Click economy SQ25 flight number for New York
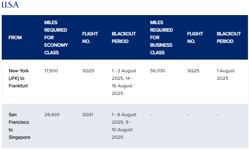Image resolution: width=249 pixels, height=149 pixels. (x=88, y=71)
